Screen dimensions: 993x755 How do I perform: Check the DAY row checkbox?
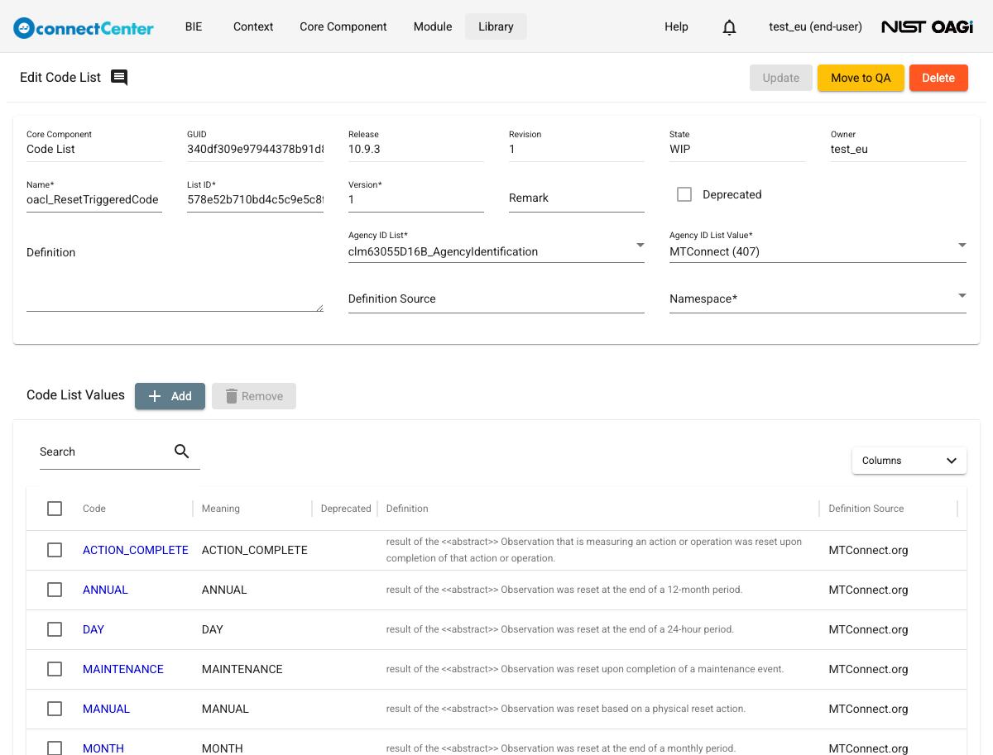(x=55, y=629)
